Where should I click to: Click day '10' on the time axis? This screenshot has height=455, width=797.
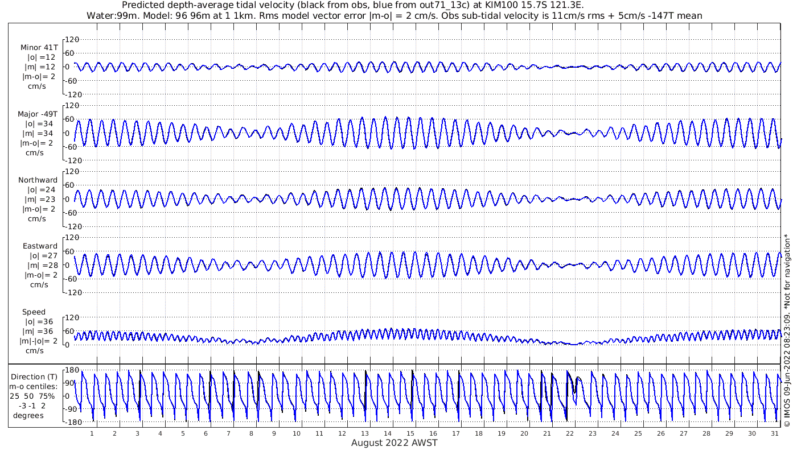(x=297, y=433)
